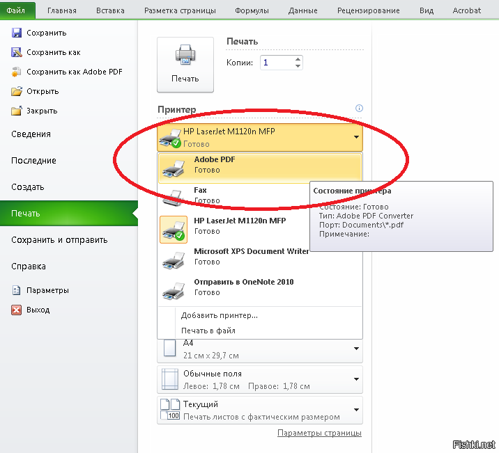Open the Рецензирование ribbon tab
Screen dimensions: 499x453
tap(368, 10)
